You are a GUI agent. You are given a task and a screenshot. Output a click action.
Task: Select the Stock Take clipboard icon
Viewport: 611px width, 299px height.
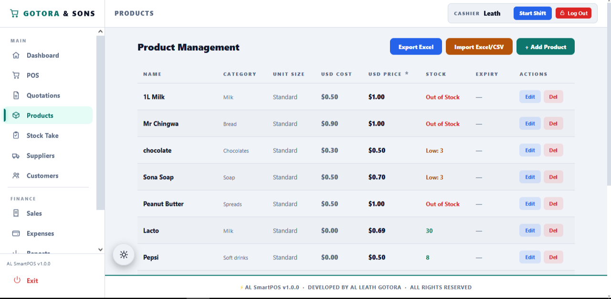click(x=16, y=136)
